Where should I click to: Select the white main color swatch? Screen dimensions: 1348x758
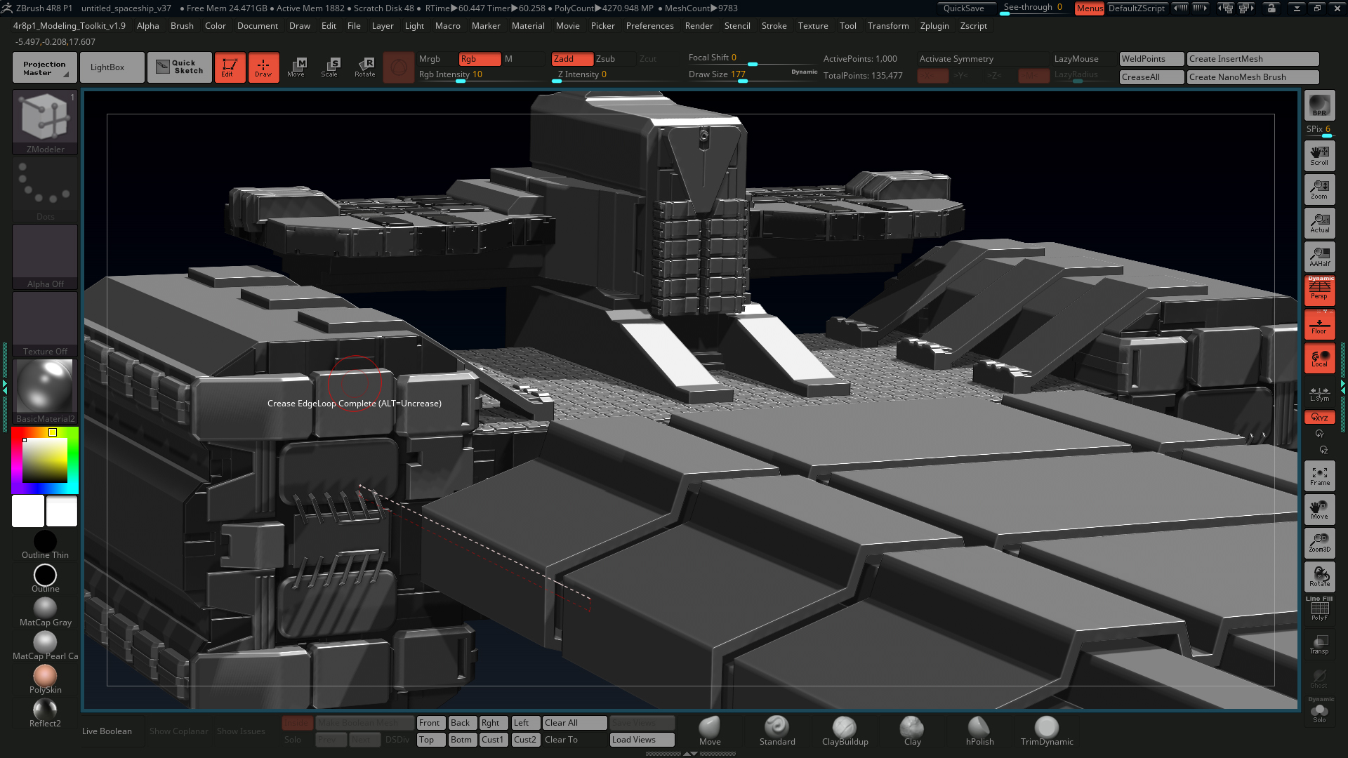tap(28, 511)
